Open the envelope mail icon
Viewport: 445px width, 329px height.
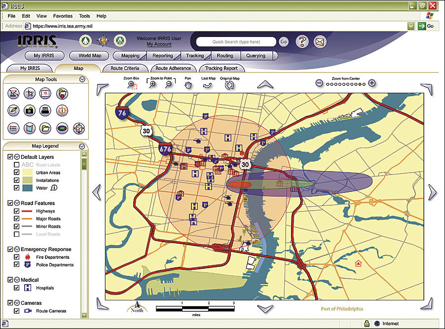[320, 42]
